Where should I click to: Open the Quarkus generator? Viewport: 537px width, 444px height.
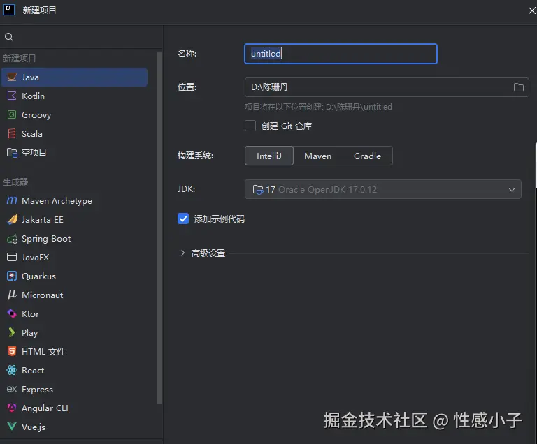74,276
